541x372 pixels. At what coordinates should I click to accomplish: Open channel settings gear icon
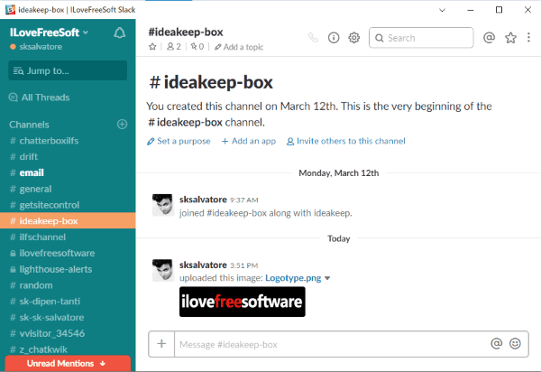point(354,38)
